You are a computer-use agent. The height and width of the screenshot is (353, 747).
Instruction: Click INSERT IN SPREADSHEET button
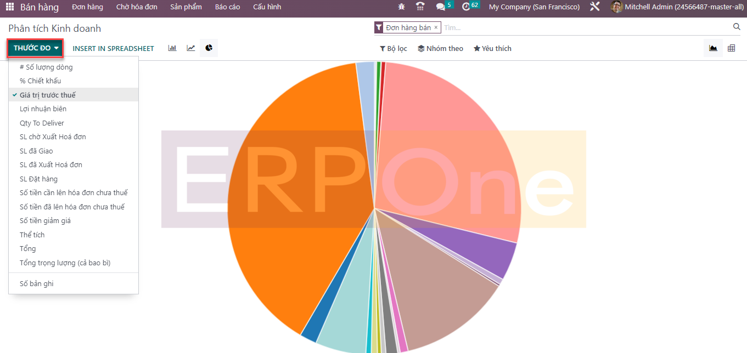point(113,49)
